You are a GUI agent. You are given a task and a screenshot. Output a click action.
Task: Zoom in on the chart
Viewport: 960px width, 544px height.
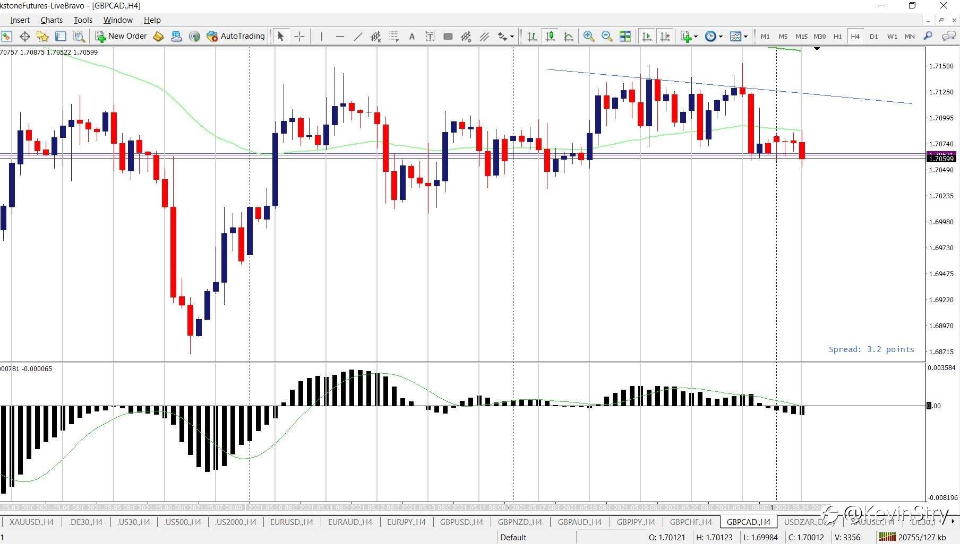588,36
